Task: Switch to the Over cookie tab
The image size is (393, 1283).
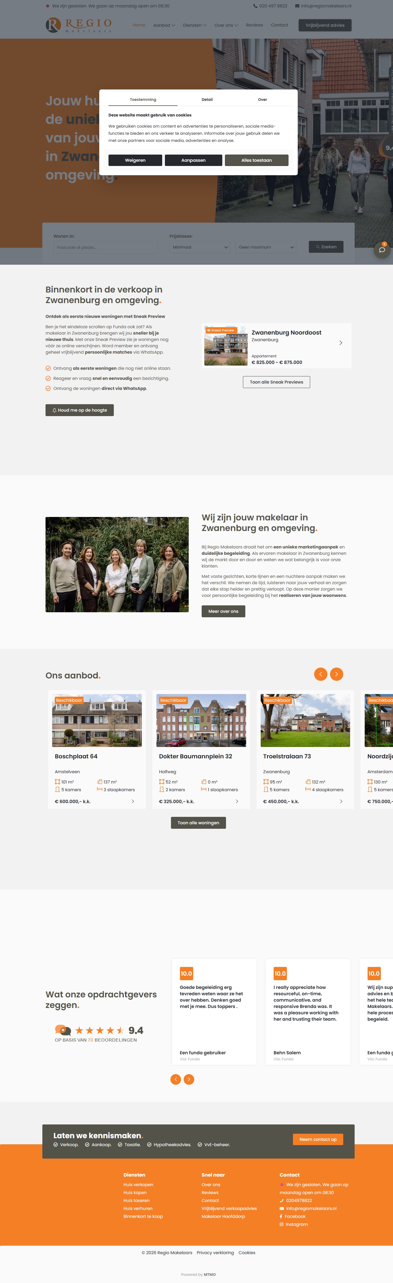Action: pyautogui.click(x=263, y=100)
